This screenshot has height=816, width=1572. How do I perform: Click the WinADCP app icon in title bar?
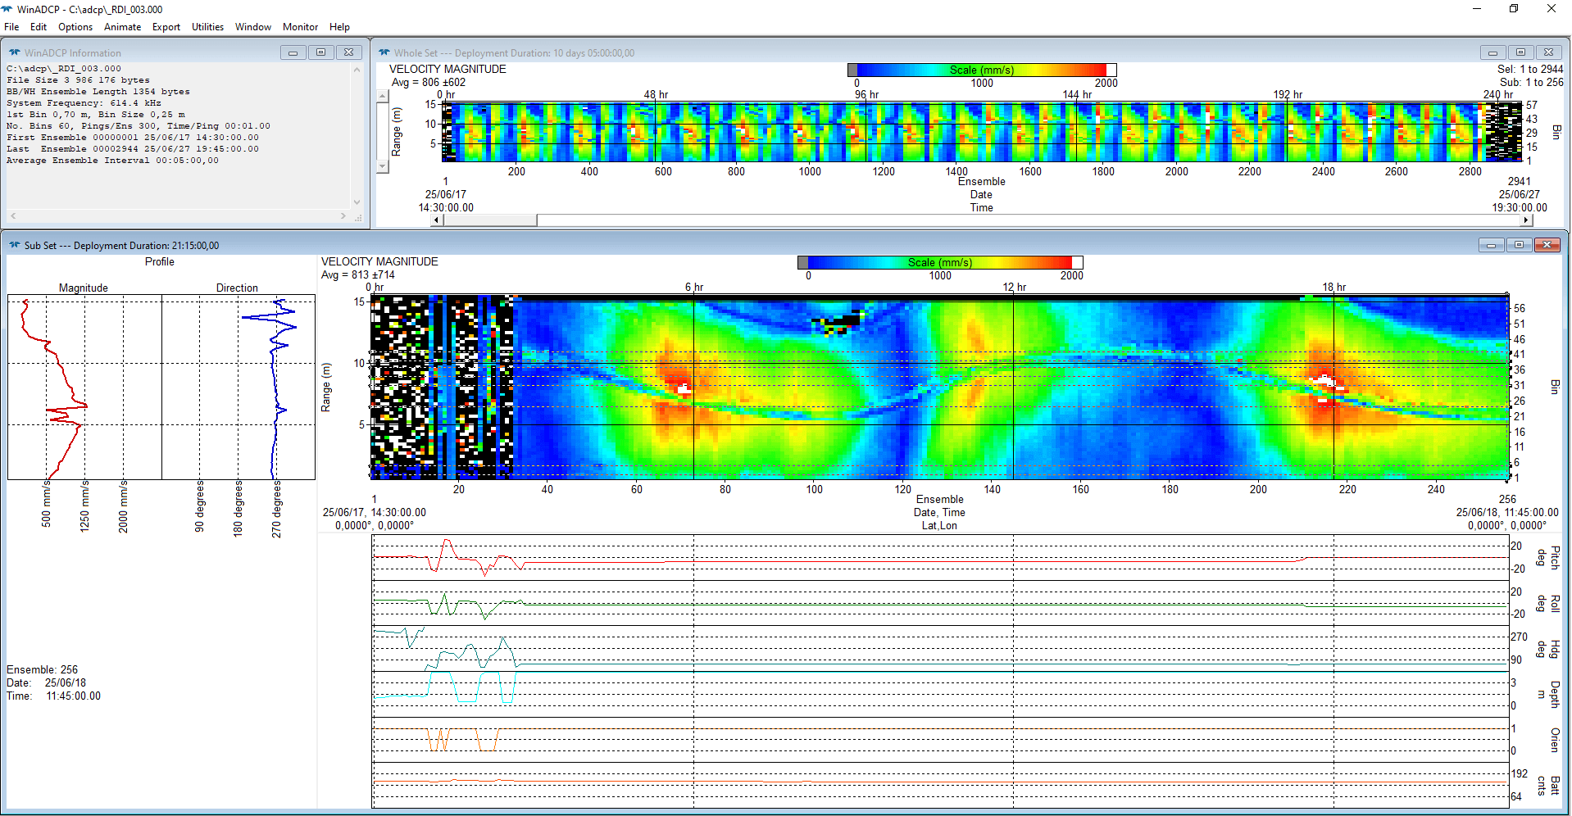(x=7, y=9)
